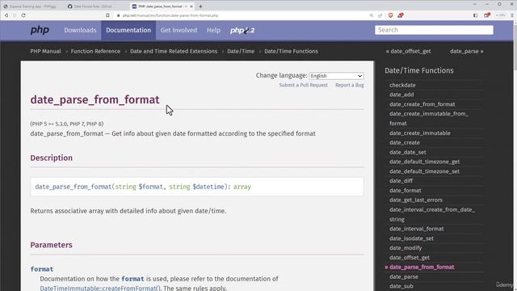Go to Date/Time breadcrumb
This screenshot has width=517, height=291.
241,51
